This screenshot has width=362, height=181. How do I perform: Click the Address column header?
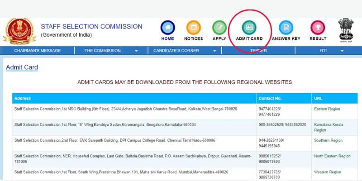click(134, 98)
